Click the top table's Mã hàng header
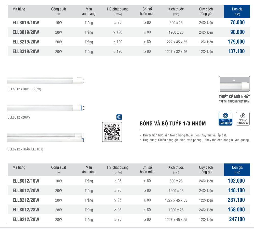This screenshot has width=254, height=229. pyautogui.click(x=19, y=9)
